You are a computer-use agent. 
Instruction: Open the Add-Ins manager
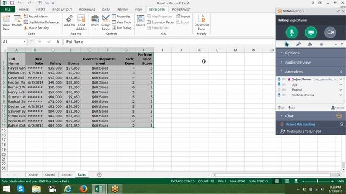(70, 21)
